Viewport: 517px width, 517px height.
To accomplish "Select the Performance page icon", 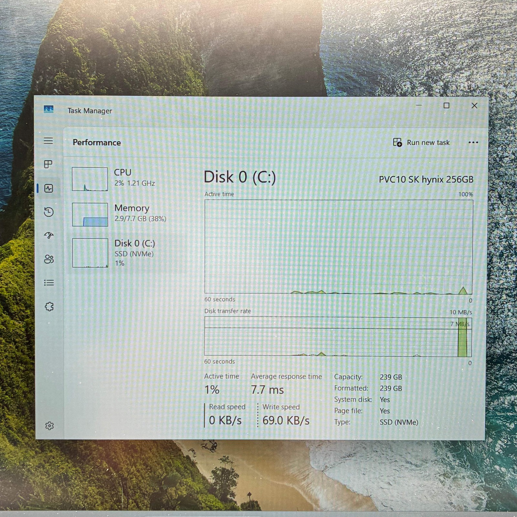I will pyautogui.click(x=49, y=188).
